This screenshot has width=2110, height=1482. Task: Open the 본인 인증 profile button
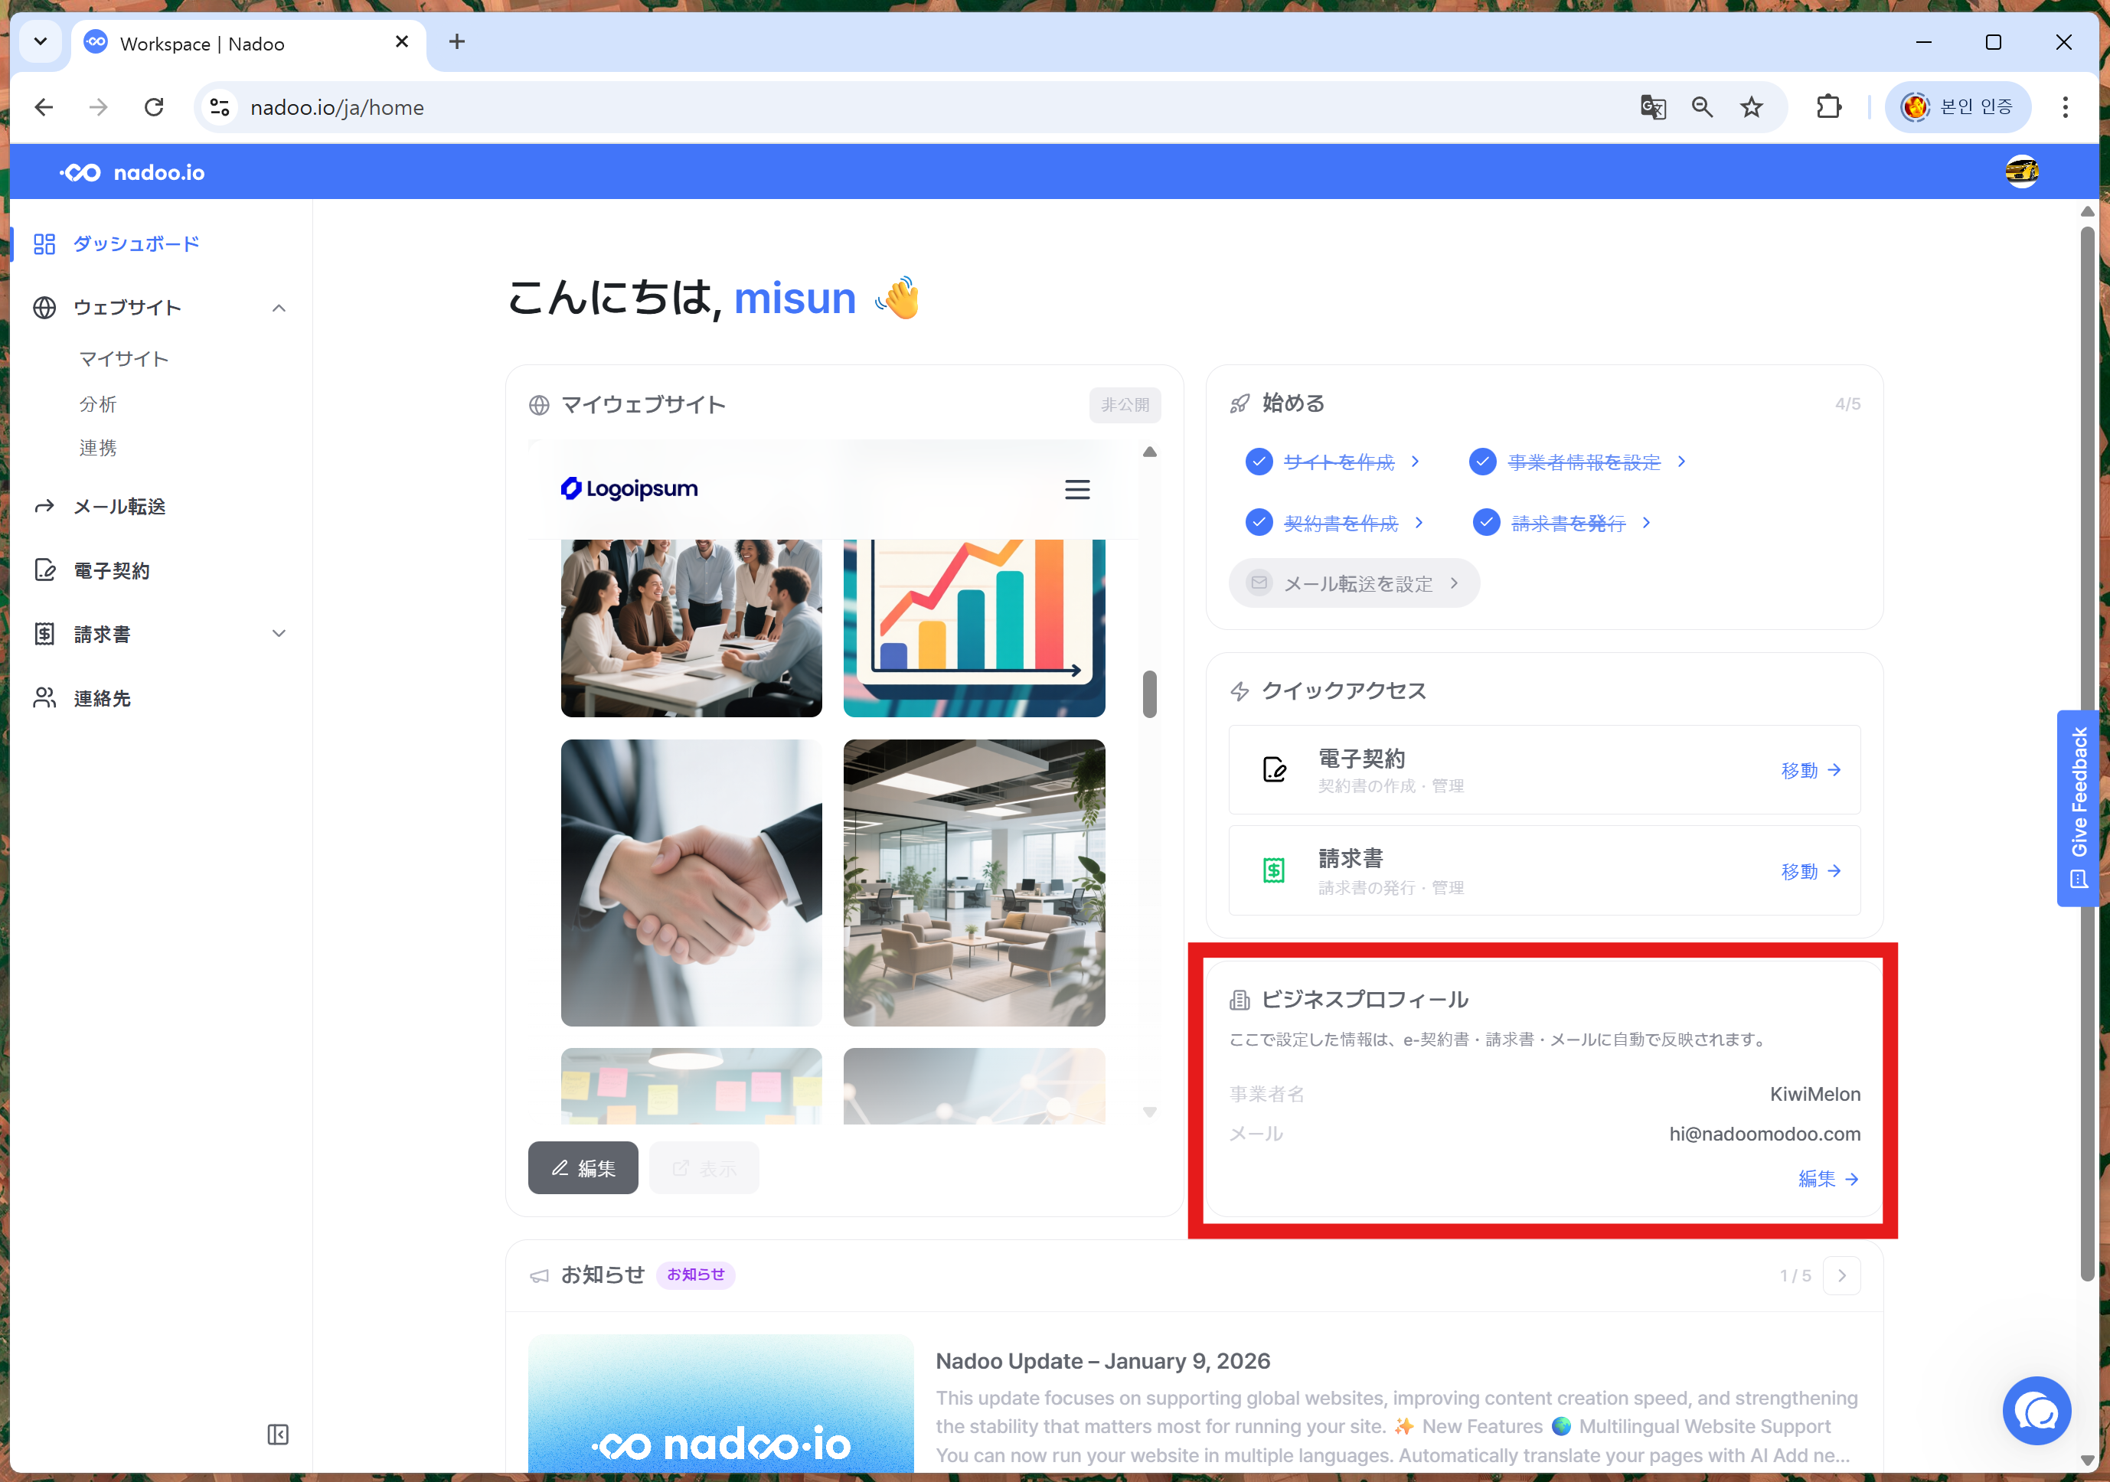click(1958, 107)
